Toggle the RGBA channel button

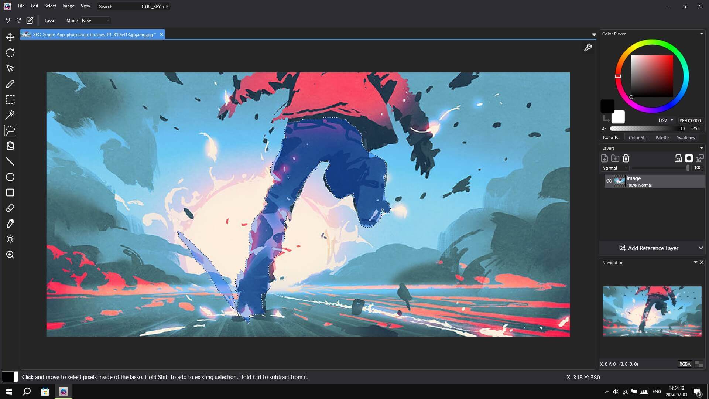pyautogui.click(x=685, y=364)
